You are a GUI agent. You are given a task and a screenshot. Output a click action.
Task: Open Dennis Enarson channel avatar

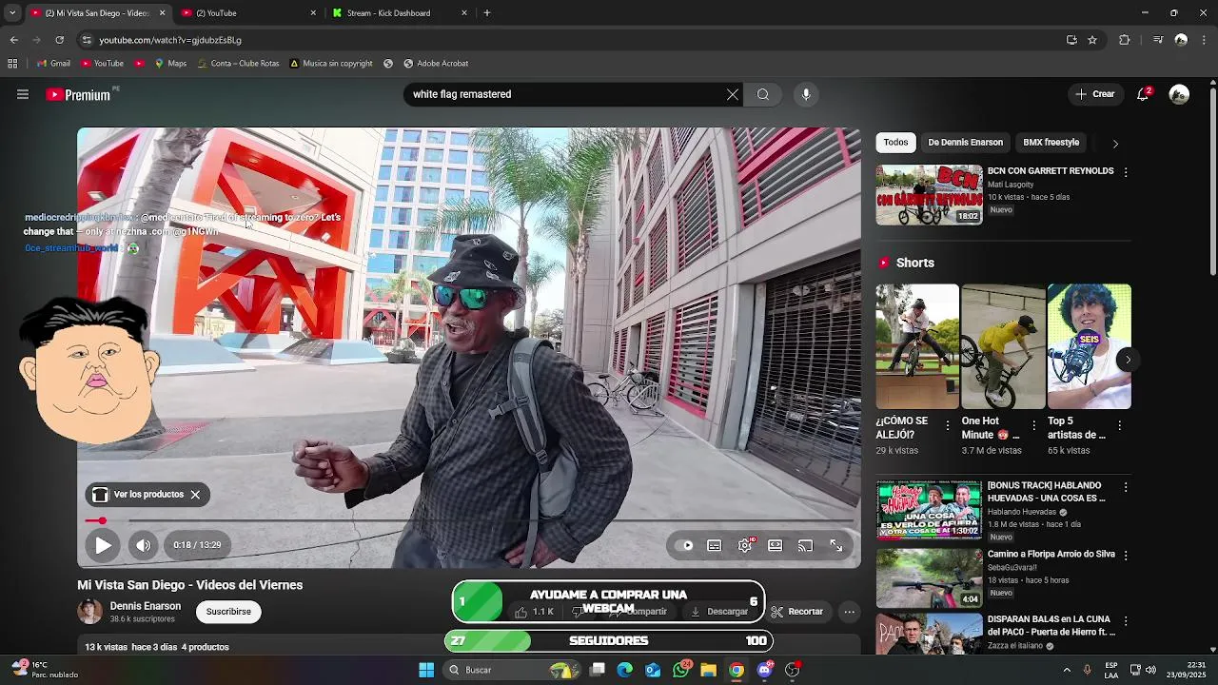(89, 612)
